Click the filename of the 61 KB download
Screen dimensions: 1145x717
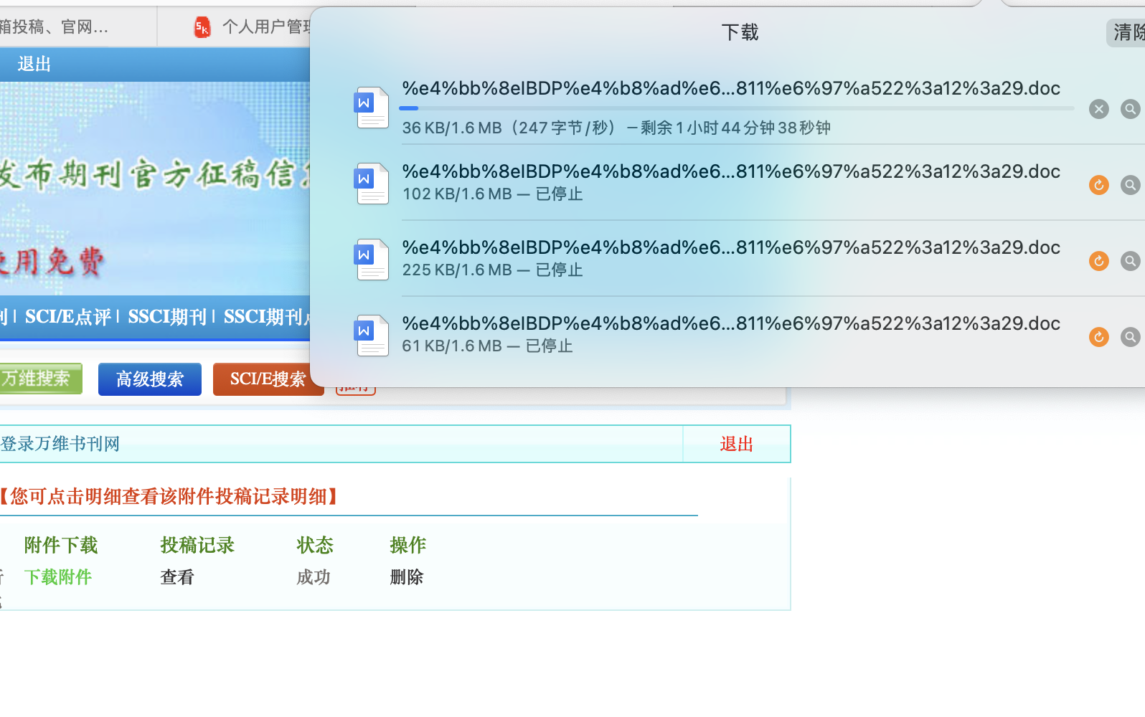(x=731, y=323)
